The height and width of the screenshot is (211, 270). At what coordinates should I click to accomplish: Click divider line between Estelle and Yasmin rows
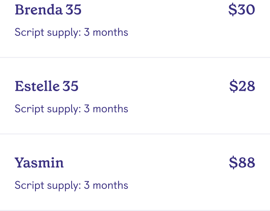pyautogui.click(x=135, y=134)
